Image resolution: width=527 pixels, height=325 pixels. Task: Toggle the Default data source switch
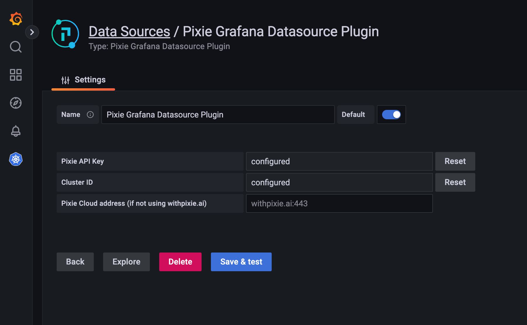point(391,115)
